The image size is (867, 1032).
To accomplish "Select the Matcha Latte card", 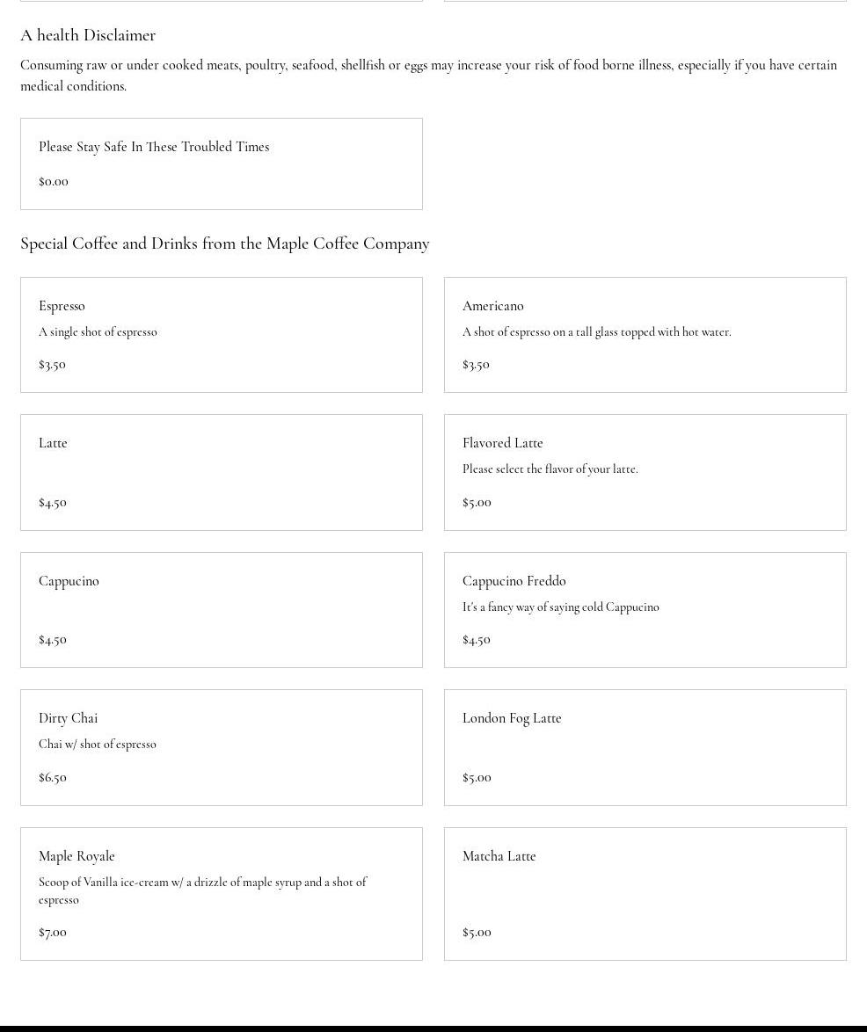I will click(x=645, y=893).
